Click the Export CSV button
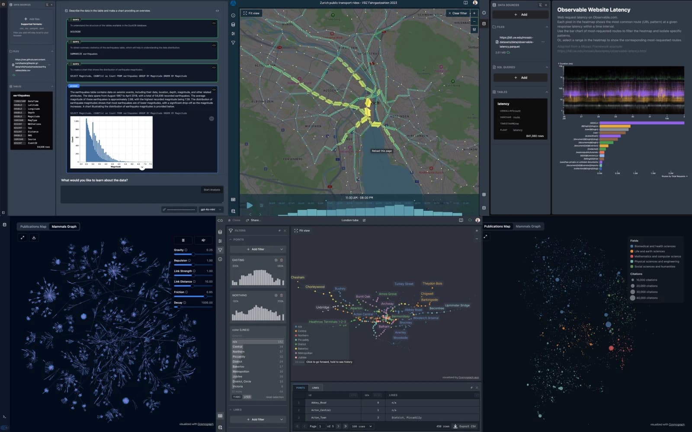692x432 pixels. pos(465,426)
